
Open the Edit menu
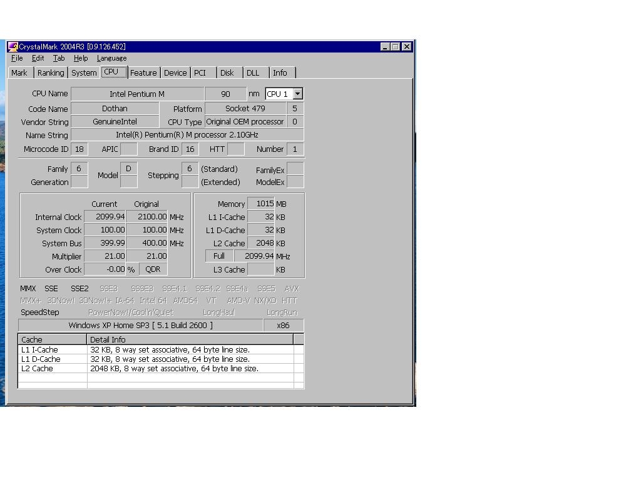click(38, 58)
